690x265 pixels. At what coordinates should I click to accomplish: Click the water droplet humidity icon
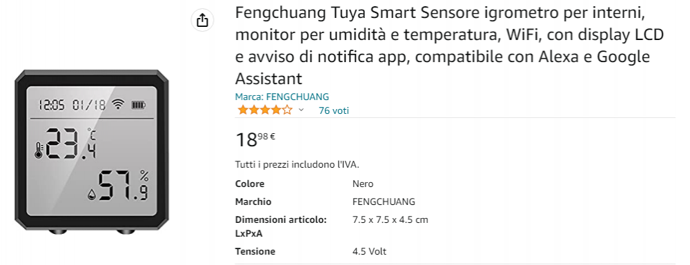click(x=91, y=194)
